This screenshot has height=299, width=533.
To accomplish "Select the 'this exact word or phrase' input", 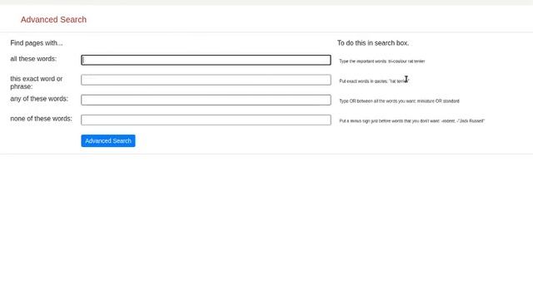I will point(206,80).
